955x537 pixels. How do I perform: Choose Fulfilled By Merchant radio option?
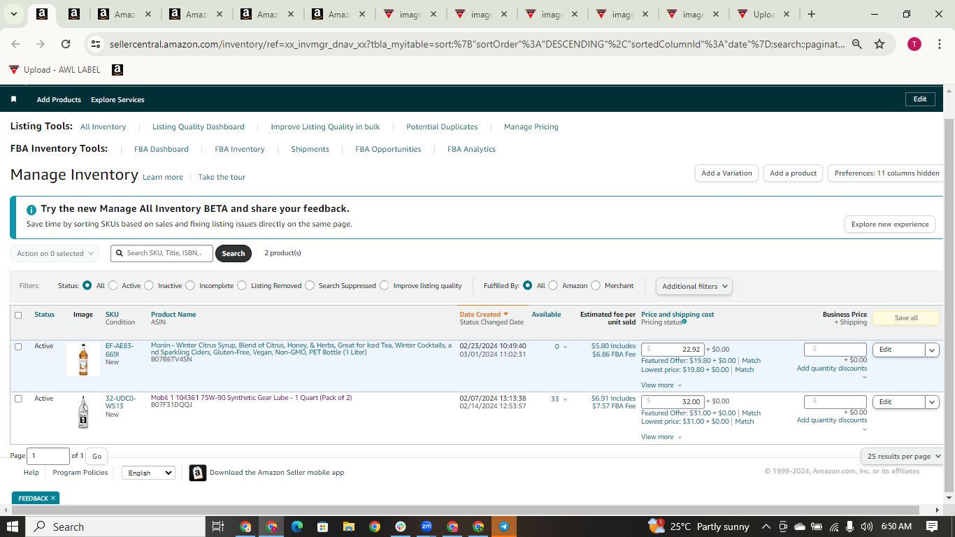(596, 285)
